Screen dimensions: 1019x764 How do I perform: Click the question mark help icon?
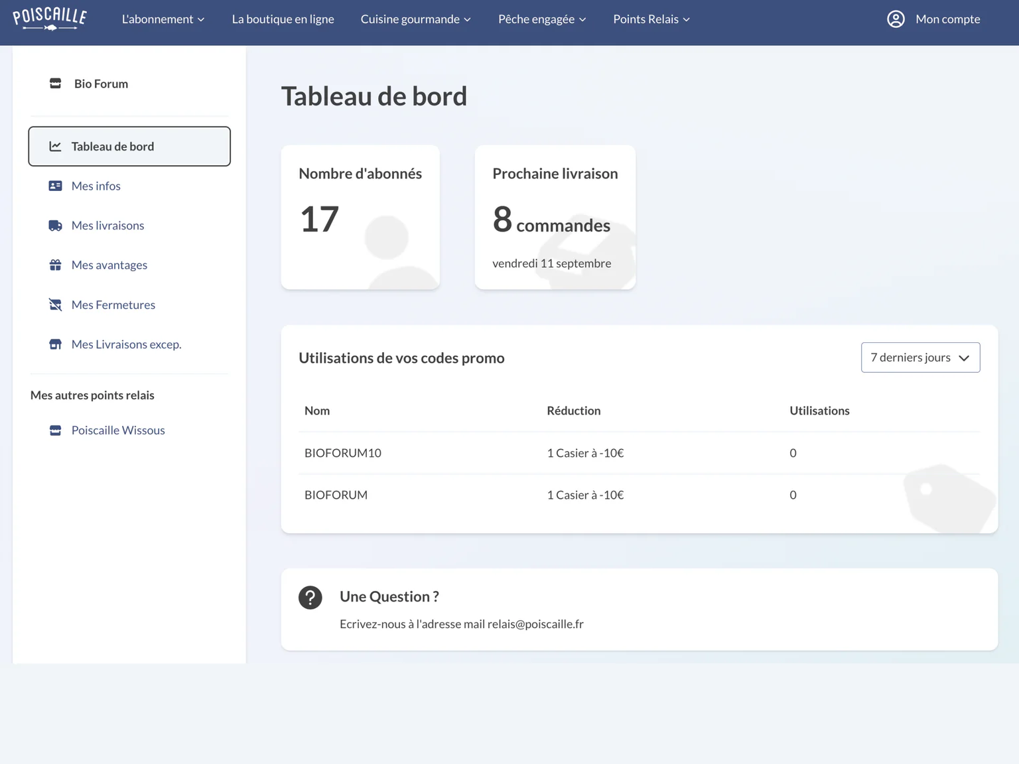pos(310,598)
